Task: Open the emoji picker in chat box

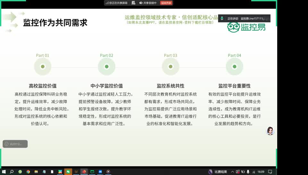Action: pyautogui.click(x=6, y=144)
